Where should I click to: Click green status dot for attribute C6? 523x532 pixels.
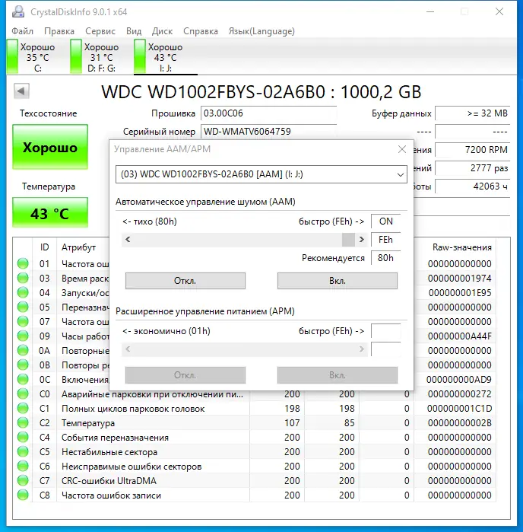23,467
